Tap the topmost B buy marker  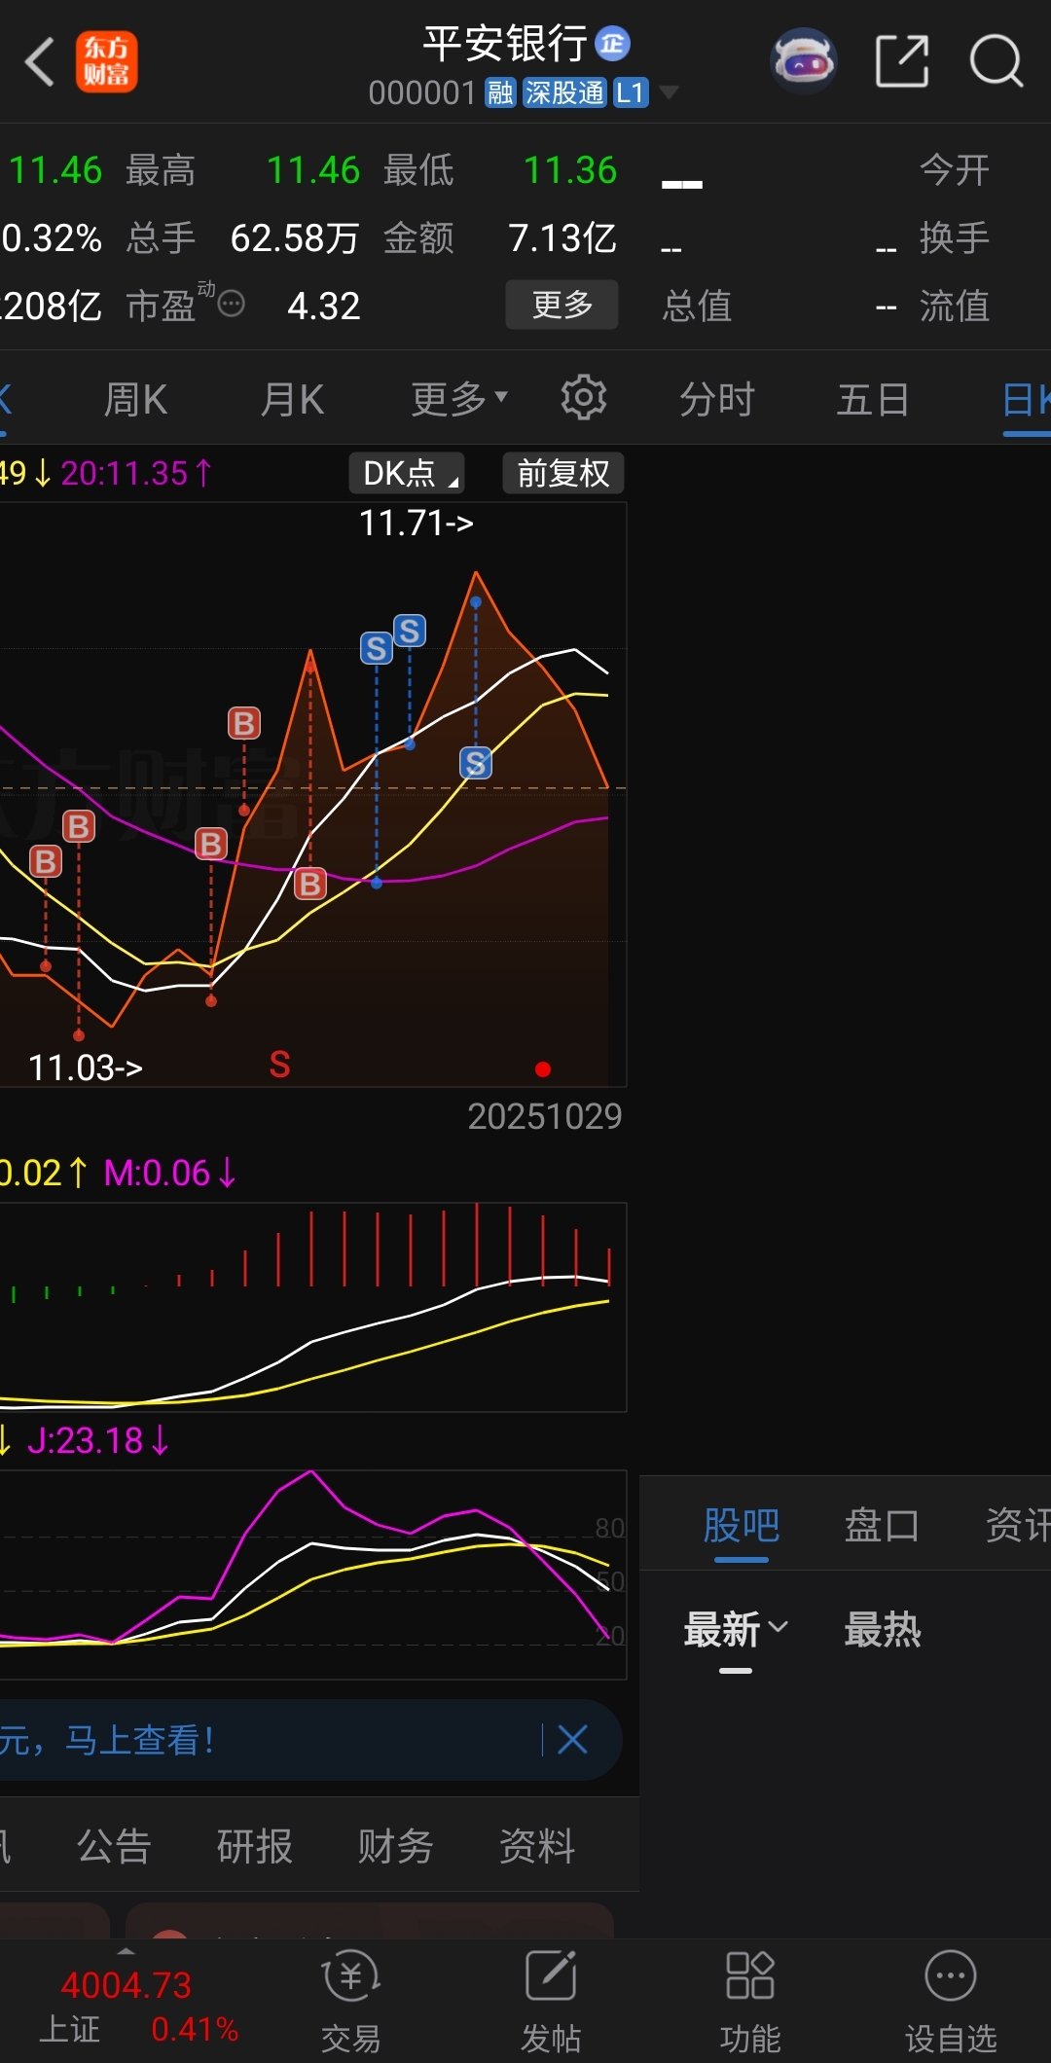[x=244, y=723]
